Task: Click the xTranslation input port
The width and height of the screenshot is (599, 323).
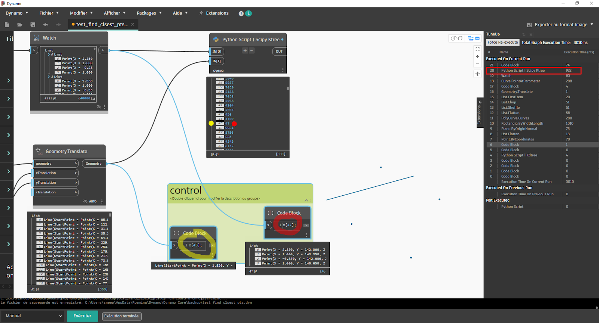Action: 55,173
